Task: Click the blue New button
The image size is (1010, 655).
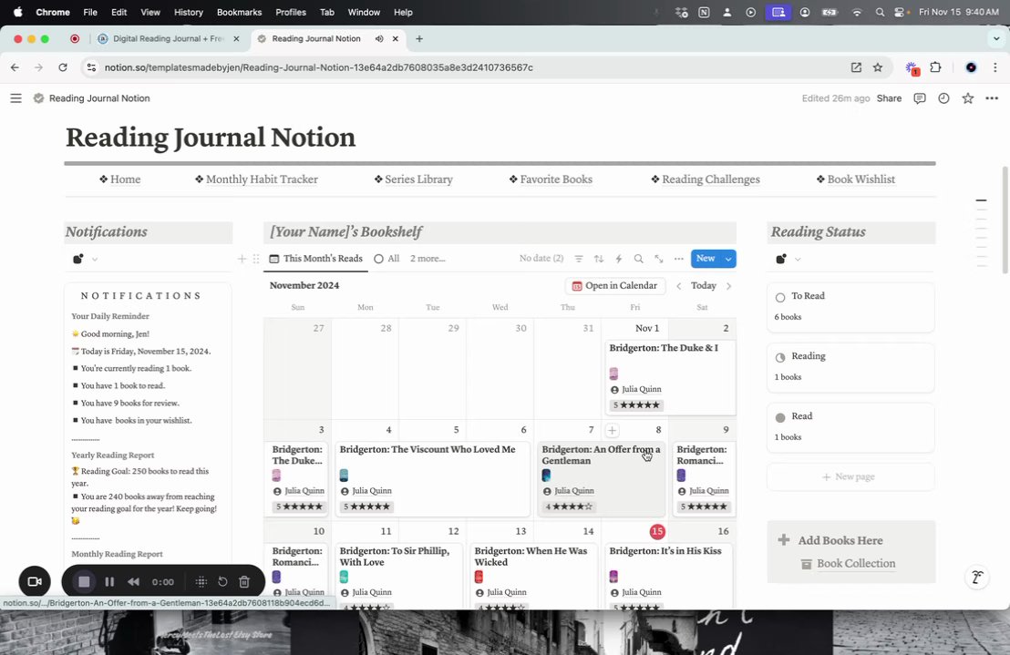Action: [706, 259]
